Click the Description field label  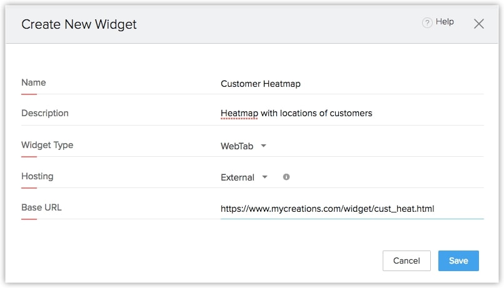45,113
